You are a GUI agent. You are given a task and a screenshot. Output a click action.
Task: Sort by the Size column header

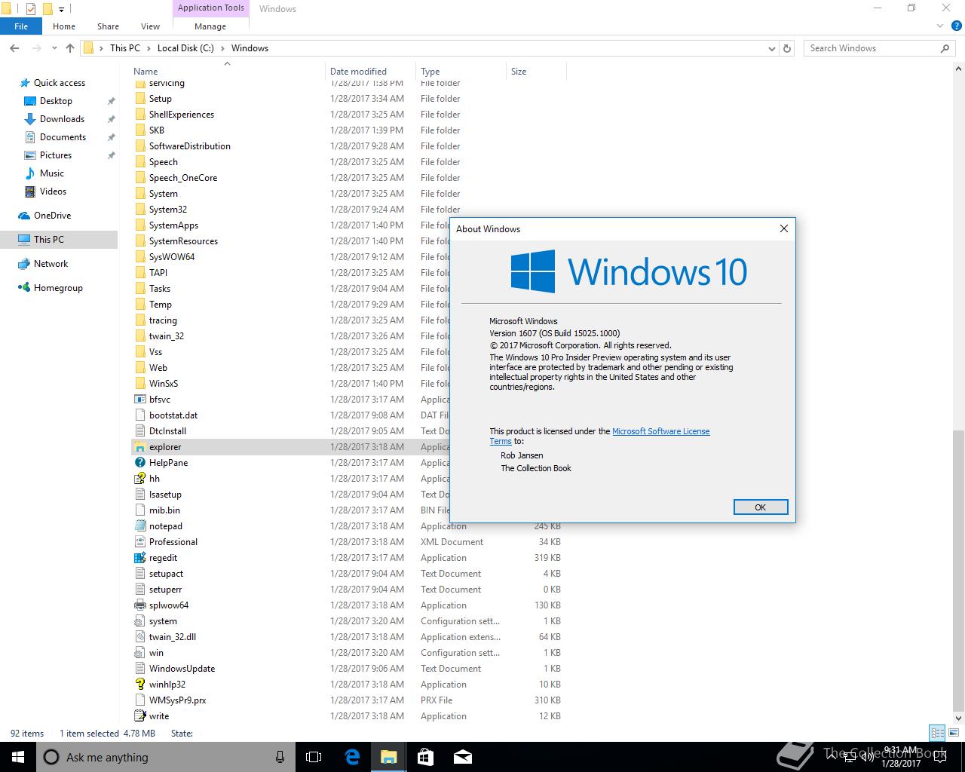click(x=536, y=72)
